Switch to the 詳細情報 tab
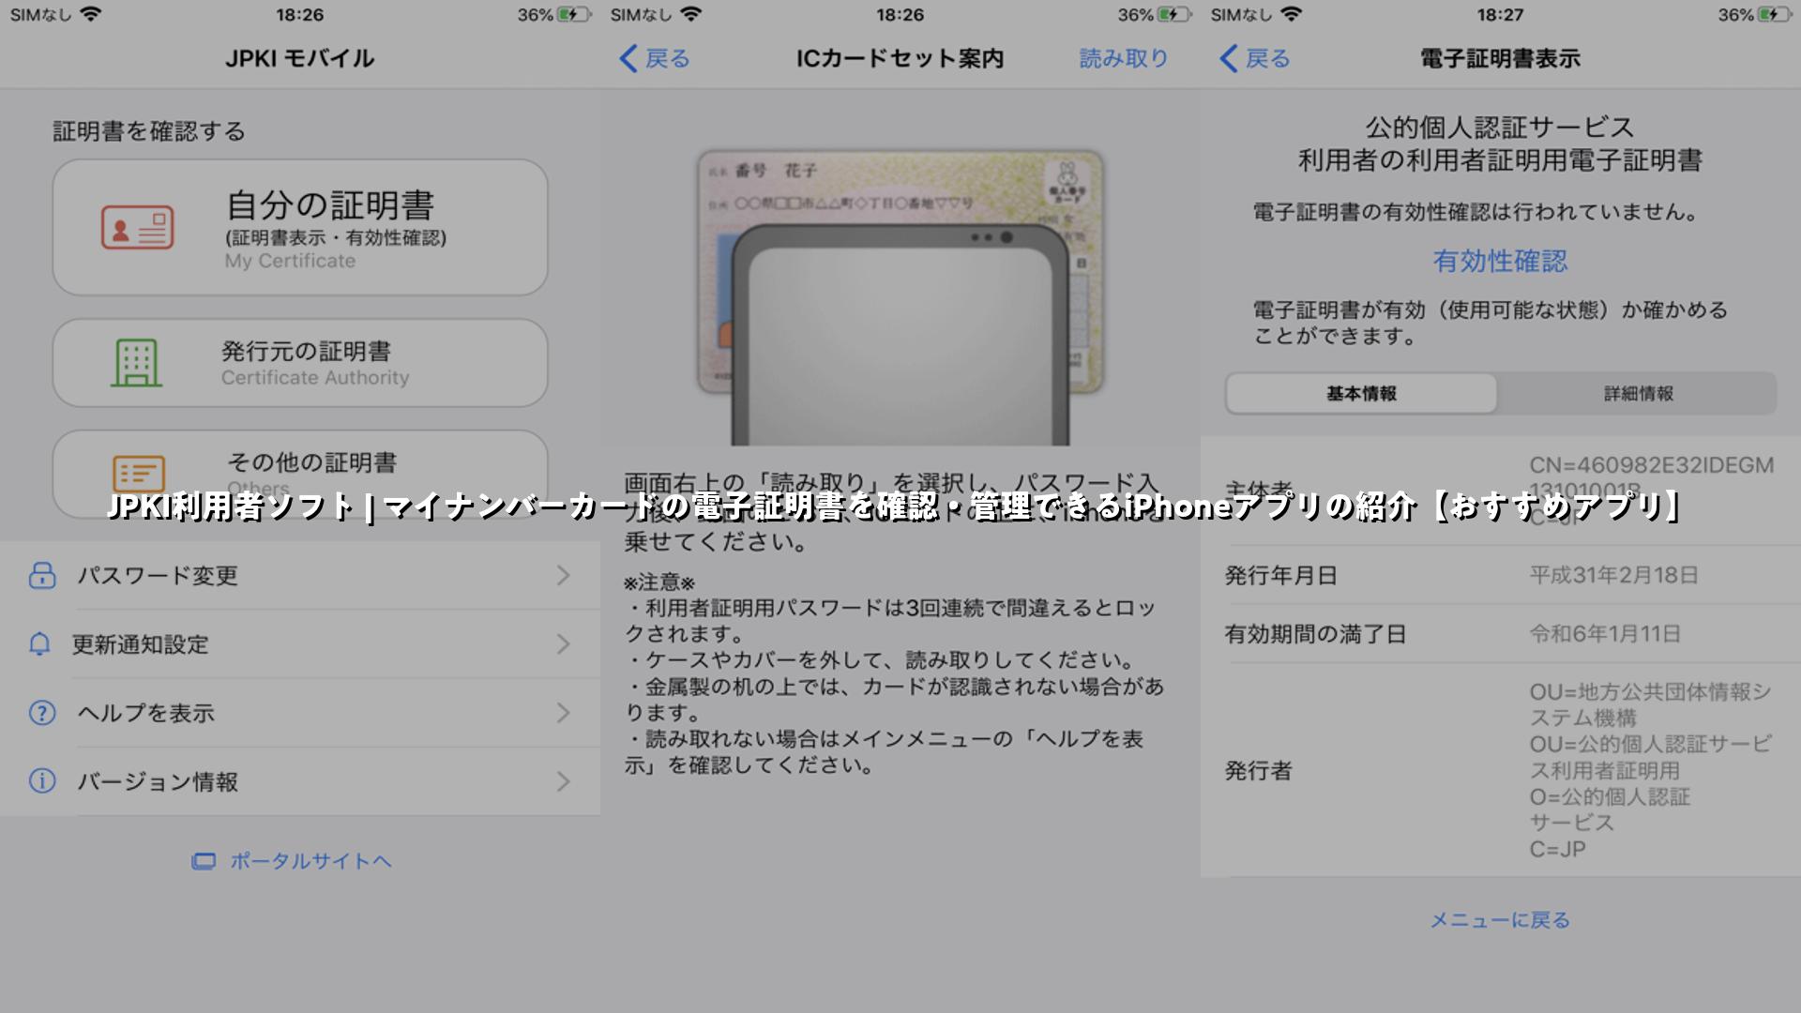The width and height of the screenshot is (1801, 1013). point(1638,394)
